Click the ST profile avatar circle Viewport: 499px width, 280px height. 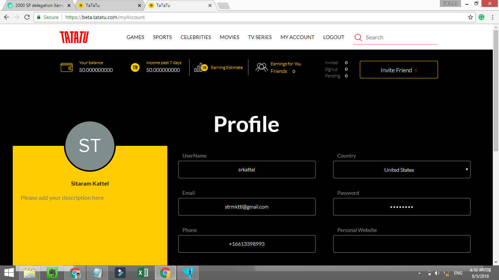(x=89, y=146)
